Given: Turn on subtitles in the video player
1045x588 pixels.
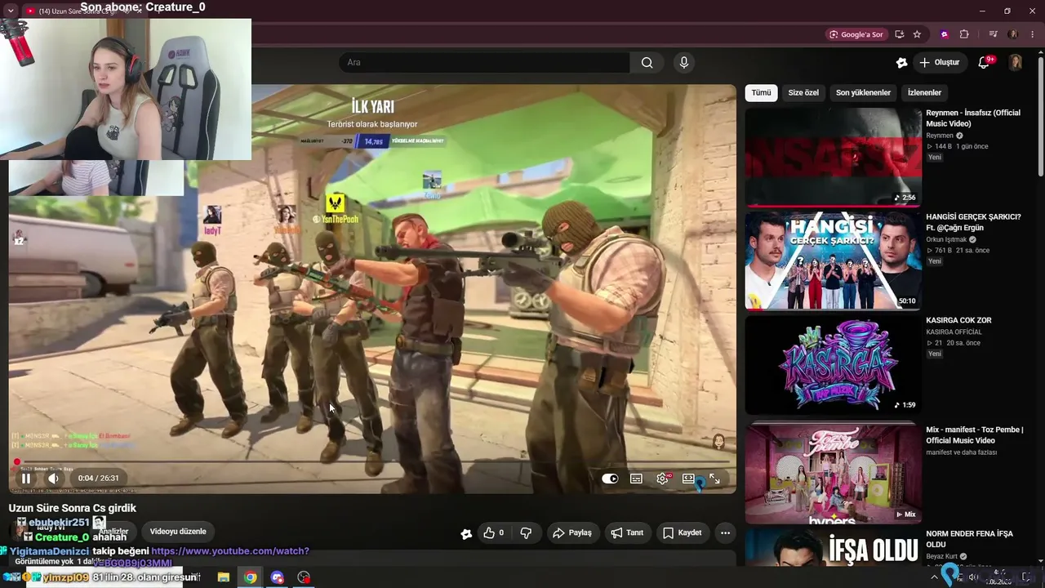Looking at the screenshot, I should tap(636, 479).
